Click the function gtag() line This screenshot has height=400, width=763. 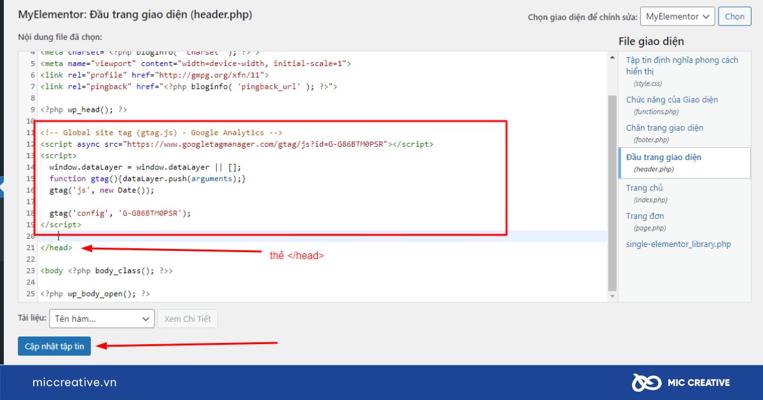tap(148, 179)
